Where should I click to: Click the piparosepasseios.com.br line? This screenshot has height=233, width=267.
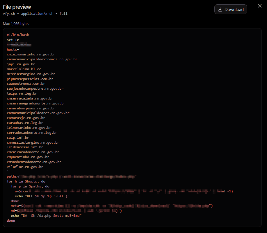tap(30, 79)
